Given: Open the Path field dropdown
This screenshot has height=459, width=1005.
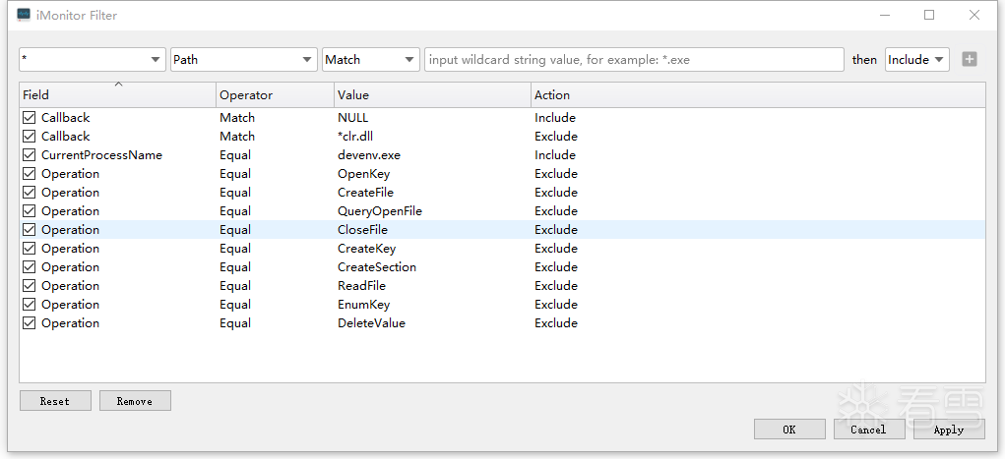Looking at the screenshot, I should 242,60.
